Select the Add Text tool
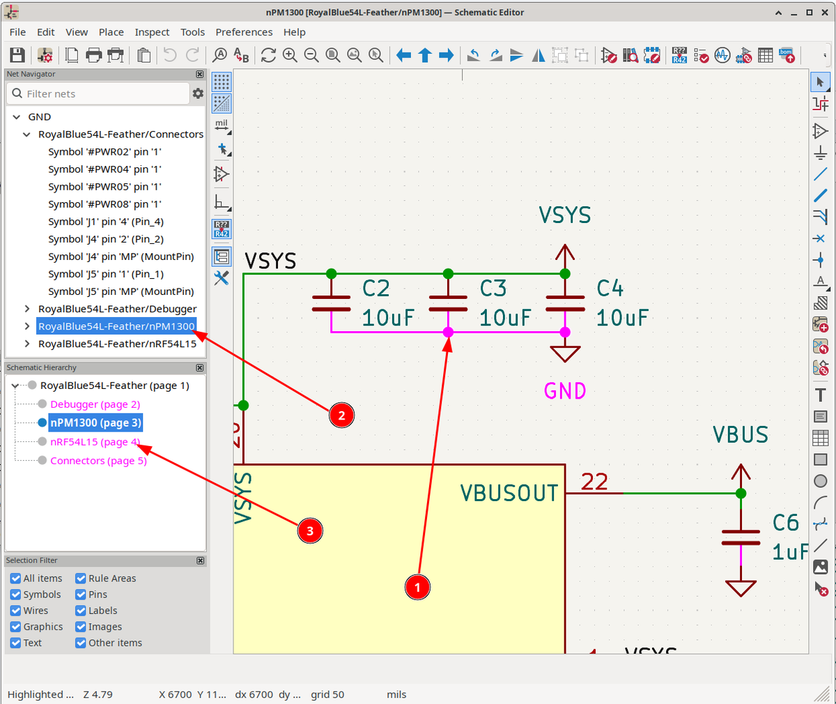Image resolution: width=836 pixels, height=704 pixels. tap(821, 395)
